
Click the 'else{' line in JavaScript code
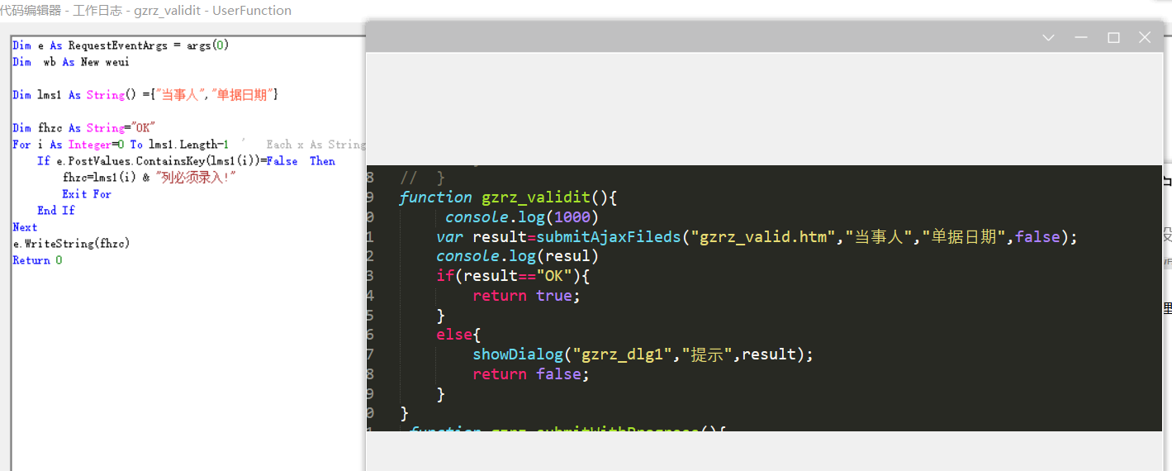tap(459, 335)
